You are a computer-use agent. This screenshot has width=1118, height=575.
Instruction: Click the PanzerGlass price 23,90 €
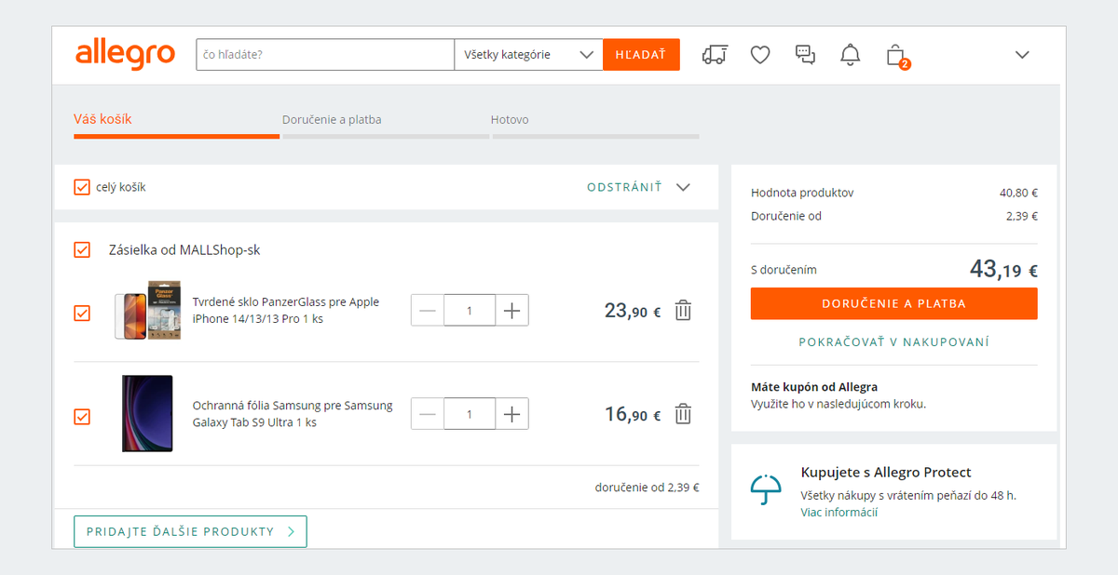point(633,311)
